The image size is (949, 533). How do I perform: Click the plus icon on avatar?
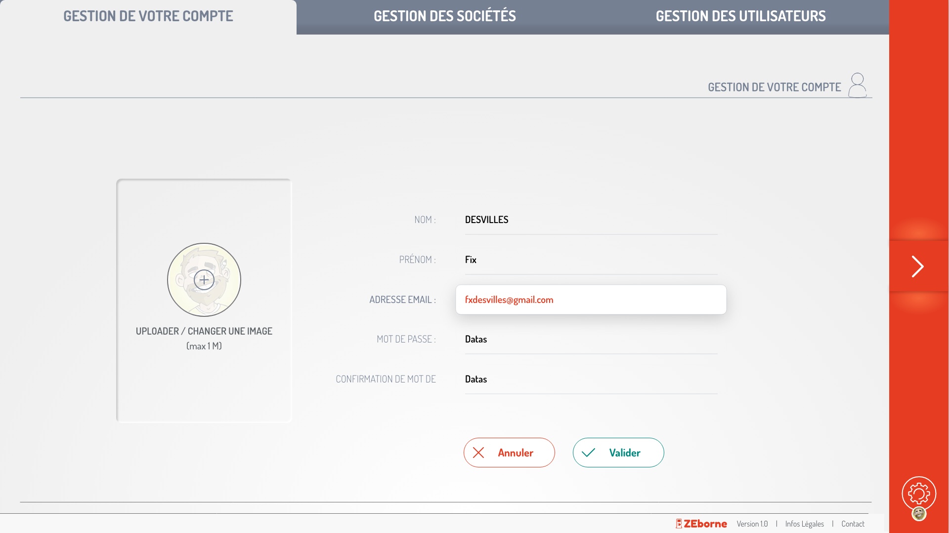click(x=204, y=280)
